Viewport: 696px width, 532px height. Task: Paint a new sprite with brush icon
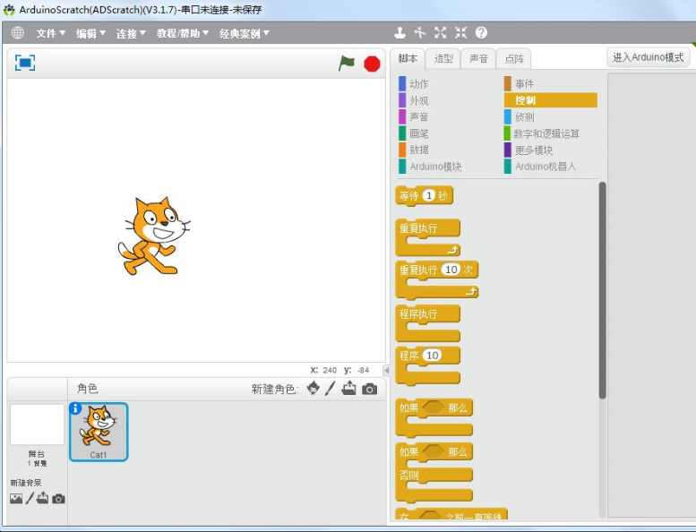[330, 388]
